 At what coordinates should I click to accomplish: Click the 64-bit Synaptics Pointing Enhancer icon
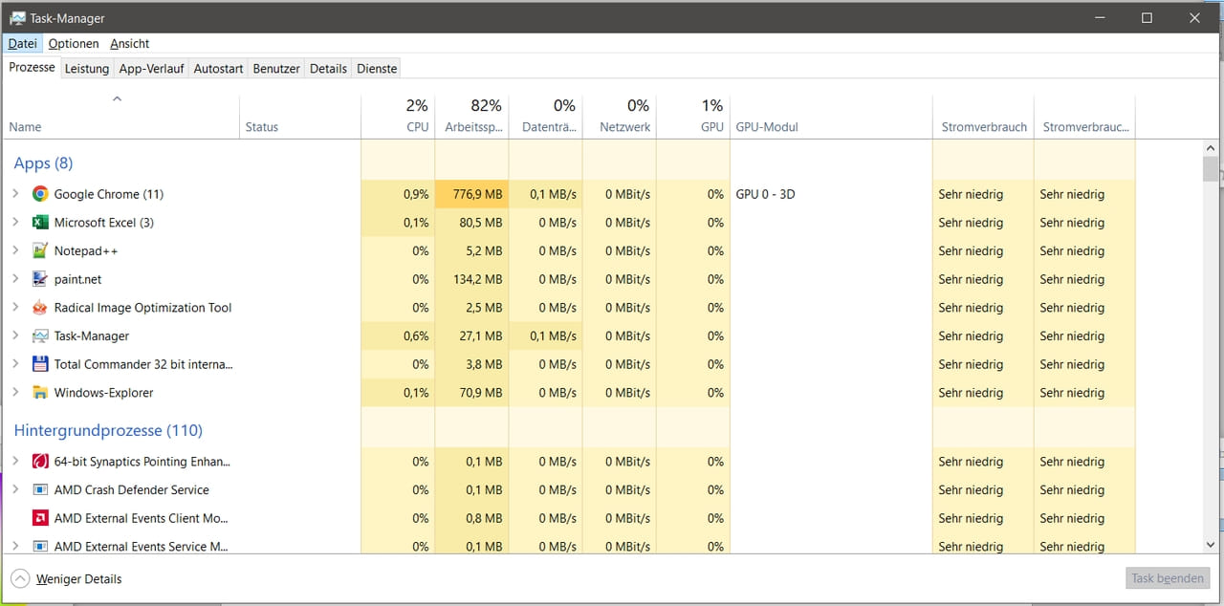pos(39,461)
